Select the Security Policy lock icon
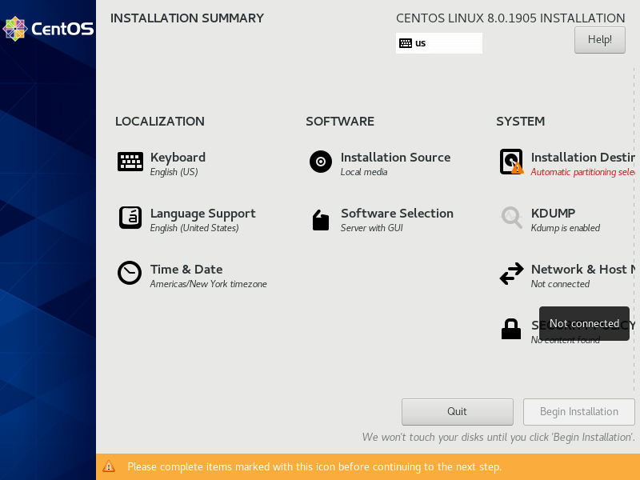Viewport: 640px width, 480px height. pos(510,329)
